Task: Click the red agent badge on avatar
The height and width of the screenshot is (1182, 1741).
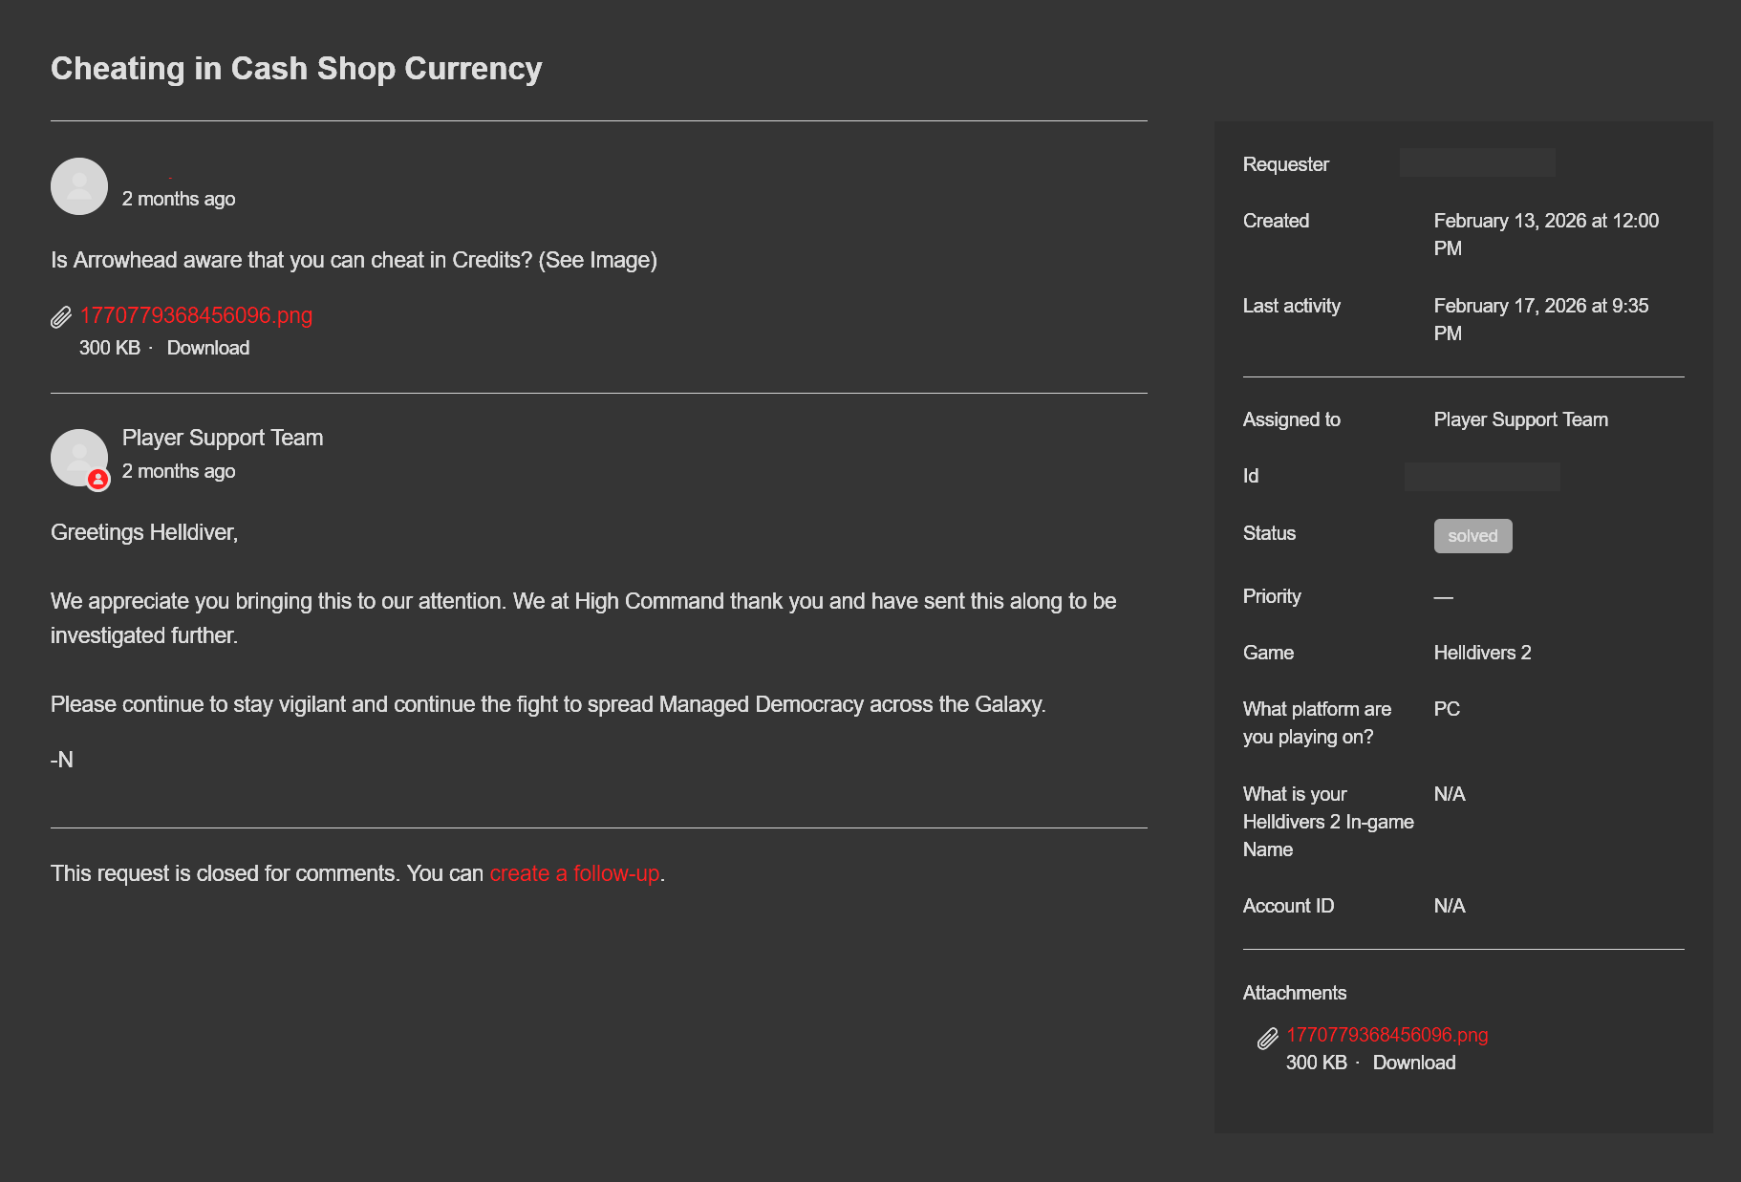Action: (98, 480)
